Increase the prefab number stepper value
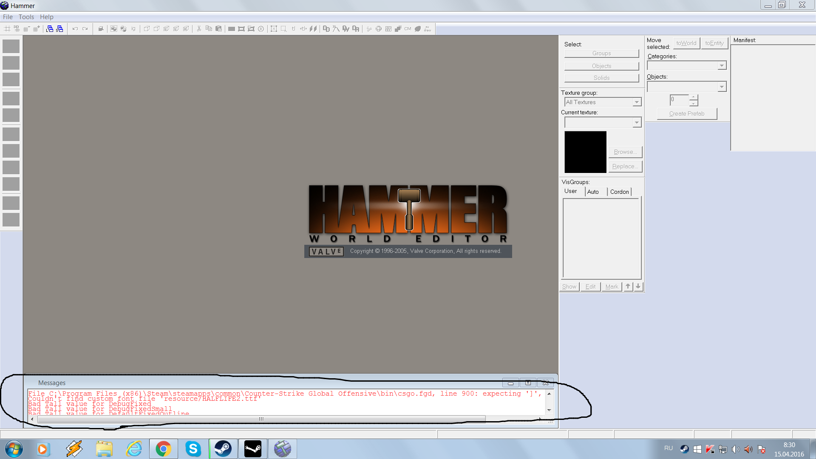The image size is (816, 459). [693, 97]
